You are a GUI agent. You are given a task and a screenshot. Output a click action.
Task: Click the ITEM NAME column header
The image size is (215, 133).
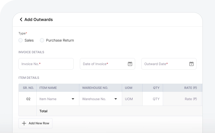click(48, 88)
